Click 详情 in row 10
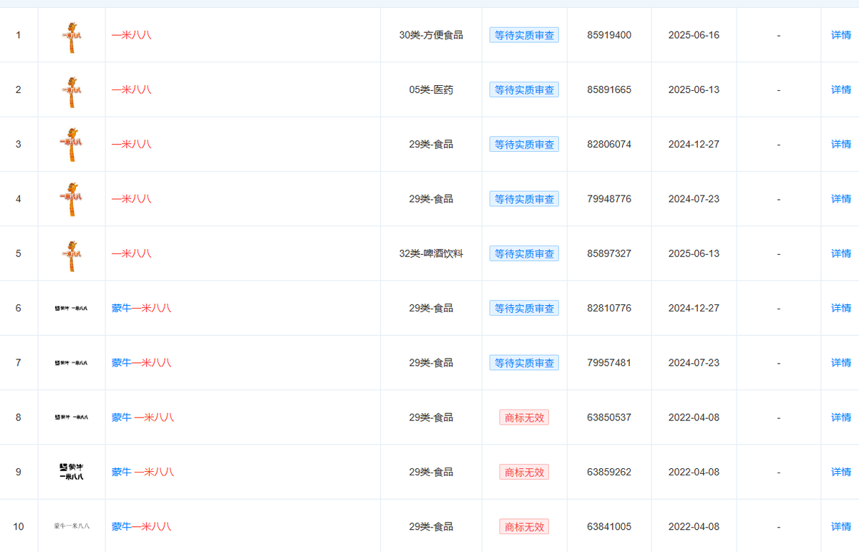Viewport: 859px width, 552px height. [840, 526]
